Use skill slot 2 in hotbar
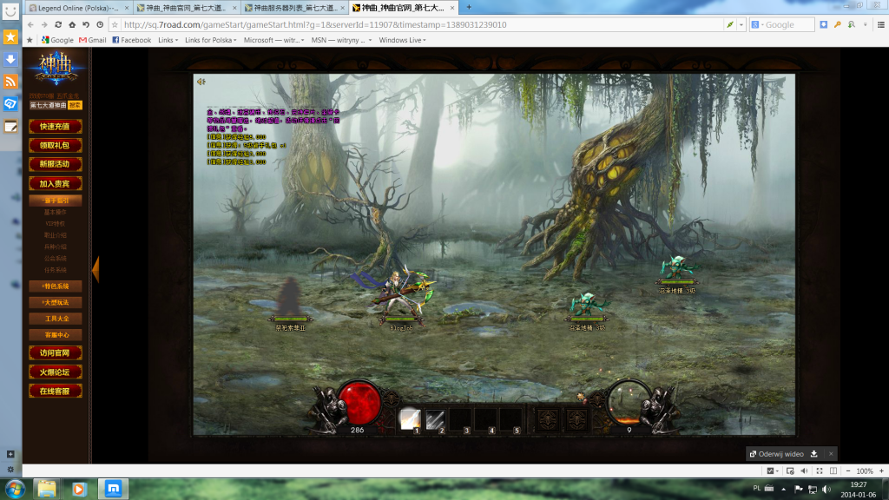 [x=435, y=420]
